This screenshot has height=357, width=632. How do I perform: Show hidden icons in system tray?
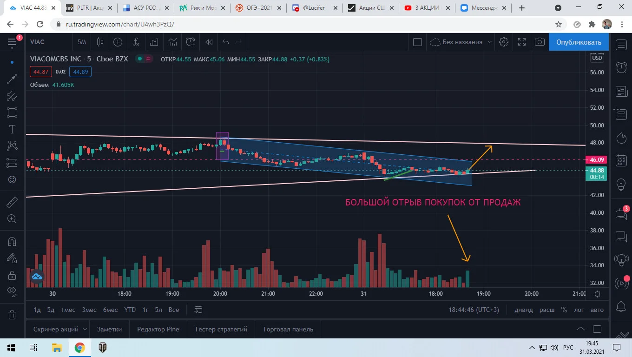point(532,348)
